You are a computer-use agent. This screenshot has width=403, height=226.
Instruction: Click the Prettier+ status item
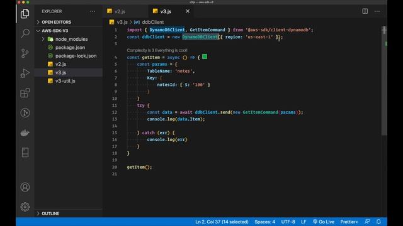[349, 222]
